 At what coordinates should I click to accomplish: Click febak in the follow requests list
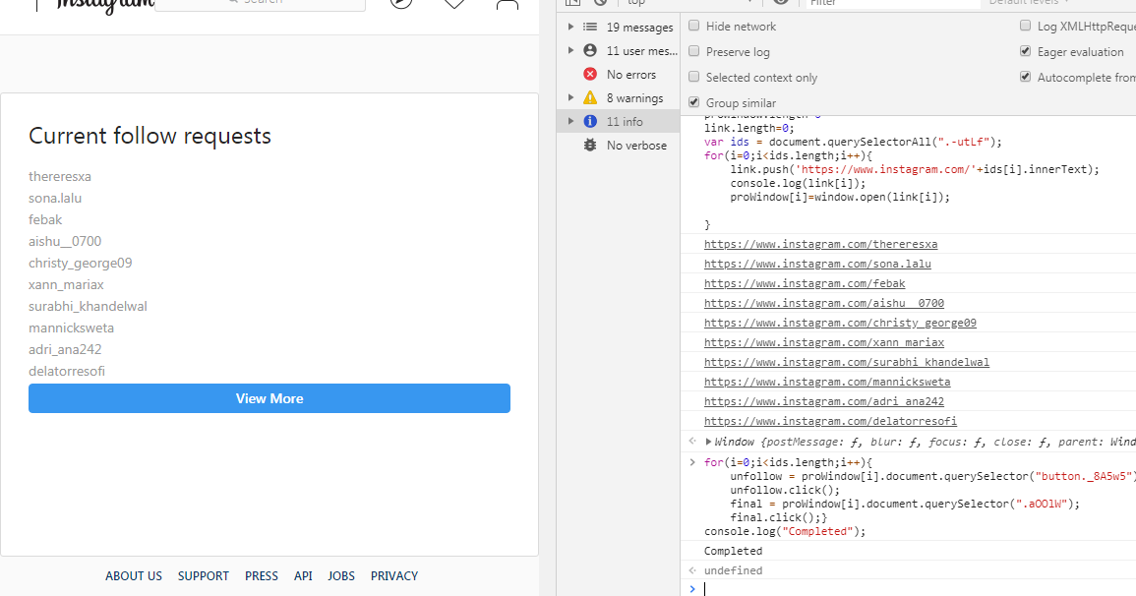click(x=45, y=219)
